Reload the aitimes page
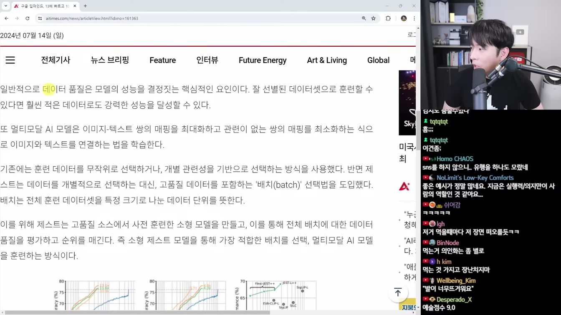Image resolution: width=561 pixels, height=315 pixels. click(28, 18)
